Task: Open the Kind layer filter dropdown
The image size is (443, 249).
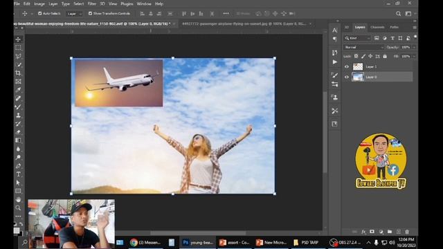Action: click(357, 38)
